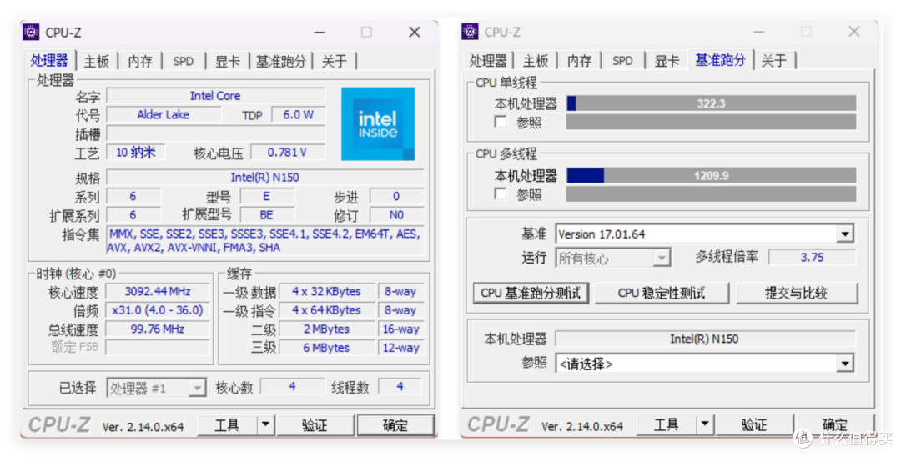Click 核心速度 value 3092.44 MHz
Image resolution: width=901 pixels, height=457 pixels.
click(158, 292)
